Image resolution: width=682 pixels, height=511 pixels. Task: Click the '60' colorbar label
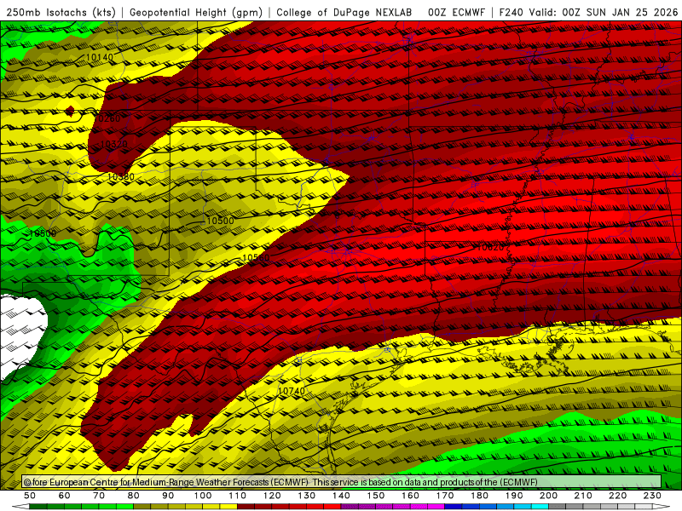[x=65, y=496]
